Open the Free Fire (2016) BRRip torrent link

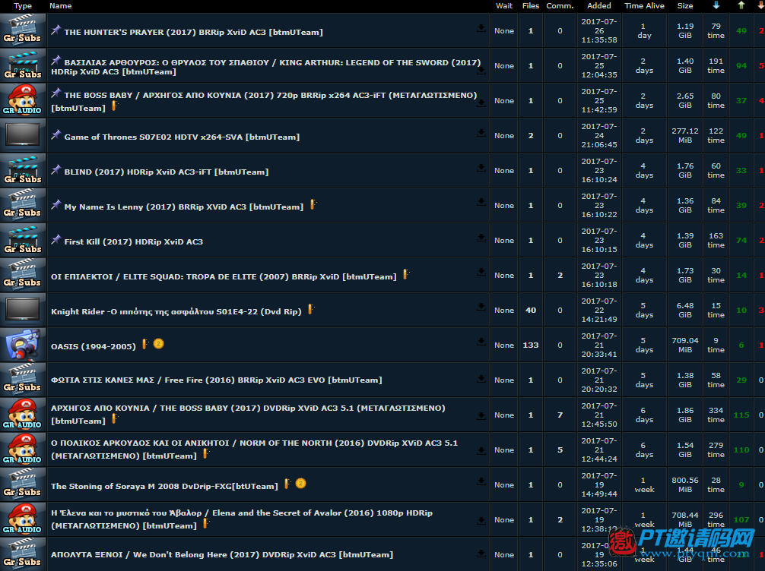pyautogui.click(x=216, y=380)
